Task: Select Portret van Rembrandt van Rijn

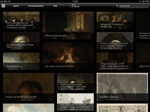Action: (x=28, y=87)
